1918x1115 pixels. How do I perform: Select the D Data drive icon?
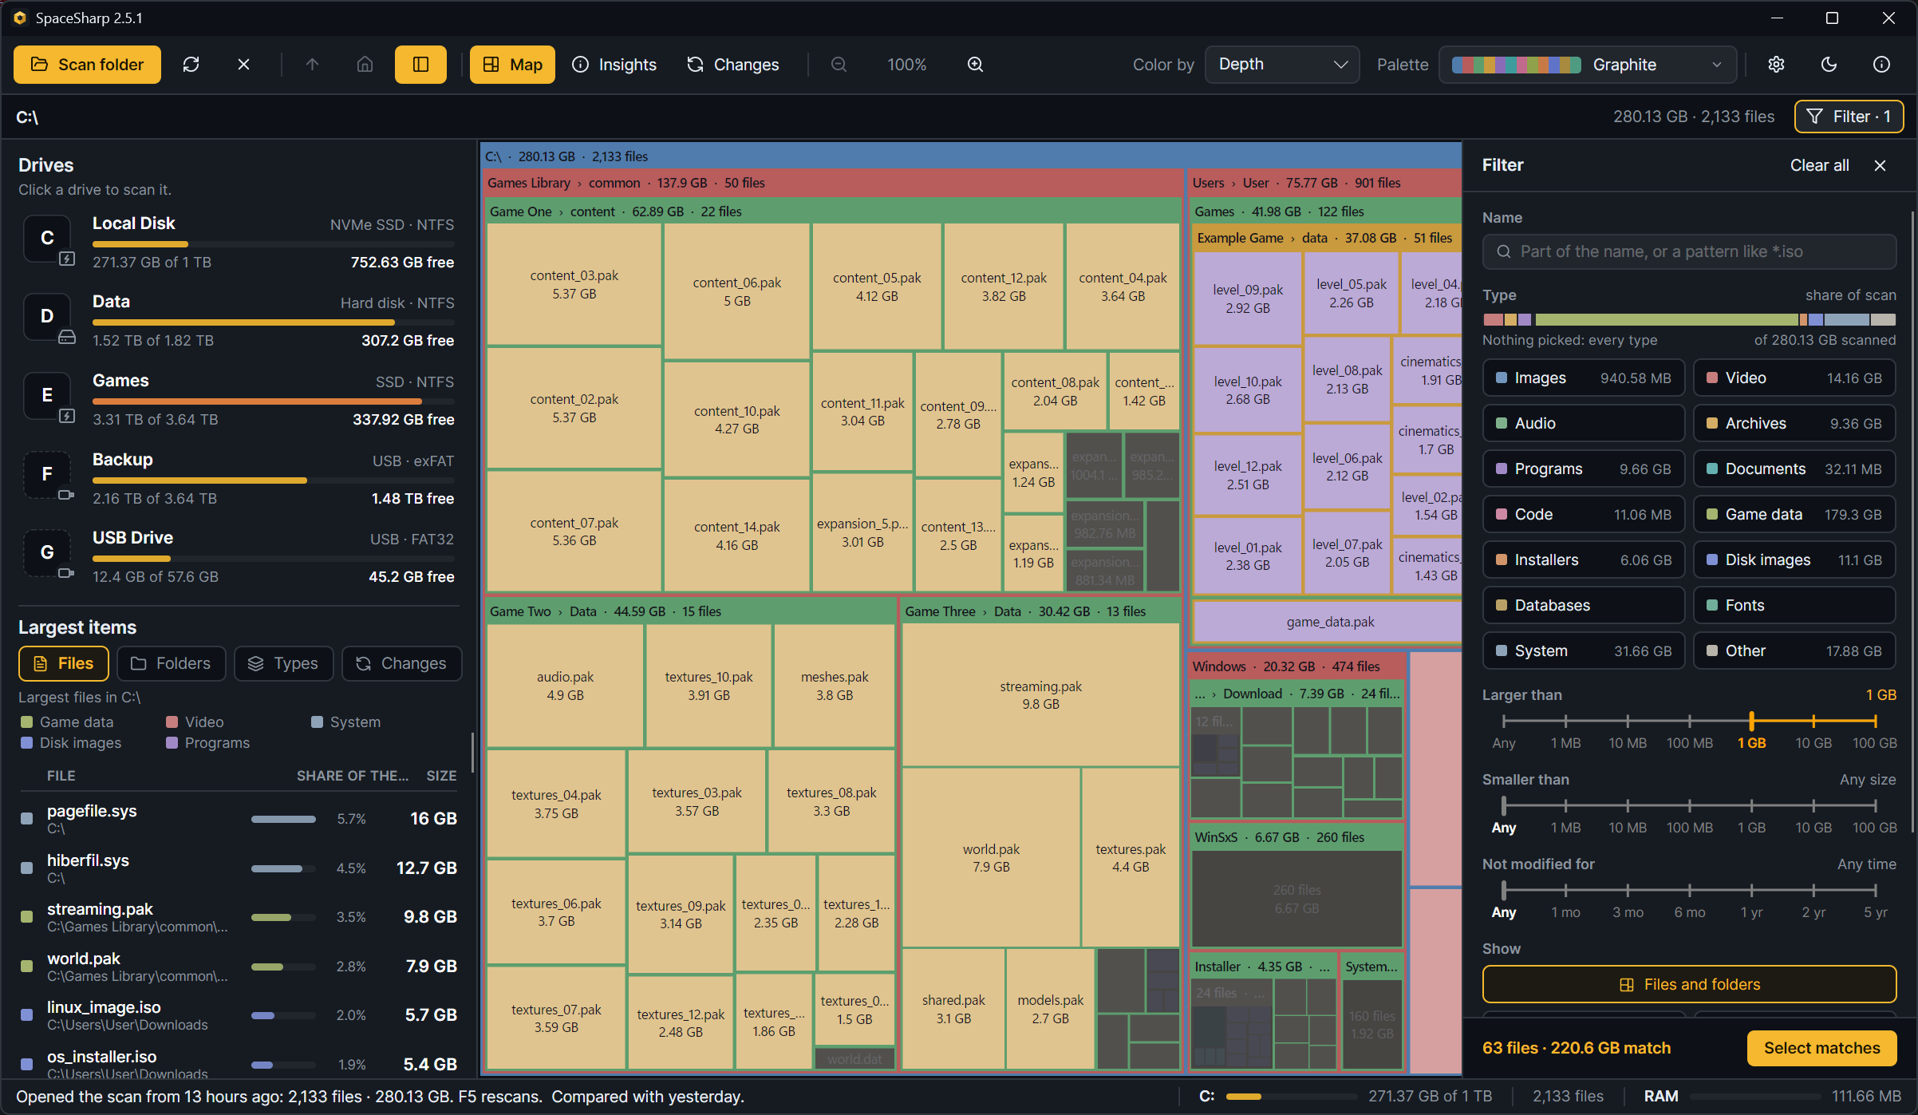point(48,317)
